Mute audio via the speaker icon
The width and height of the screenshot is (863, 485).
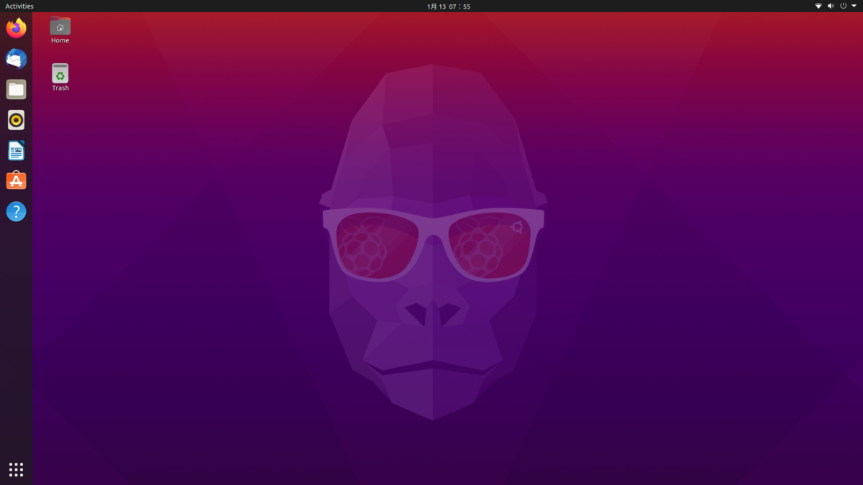(x=830, y=6)
